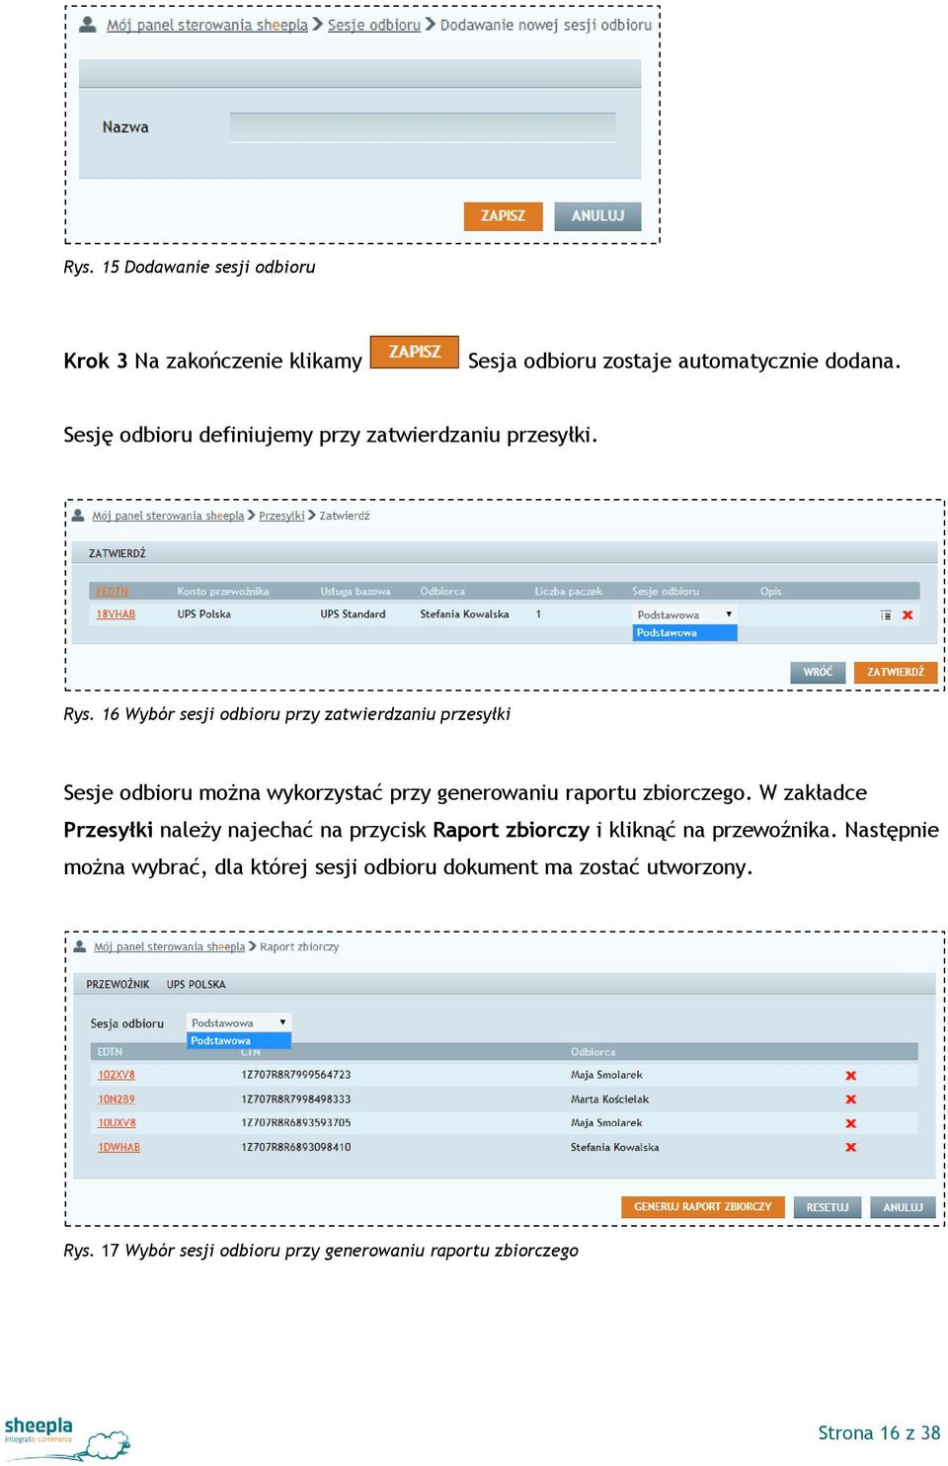
Task: Click user icon in Zatwierdź breadcrumb
Action: click(79, 515)
